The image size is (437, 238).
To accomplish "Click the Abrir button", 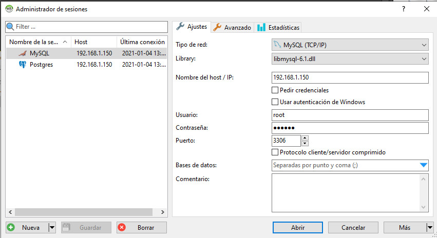I will click(298, 227).
